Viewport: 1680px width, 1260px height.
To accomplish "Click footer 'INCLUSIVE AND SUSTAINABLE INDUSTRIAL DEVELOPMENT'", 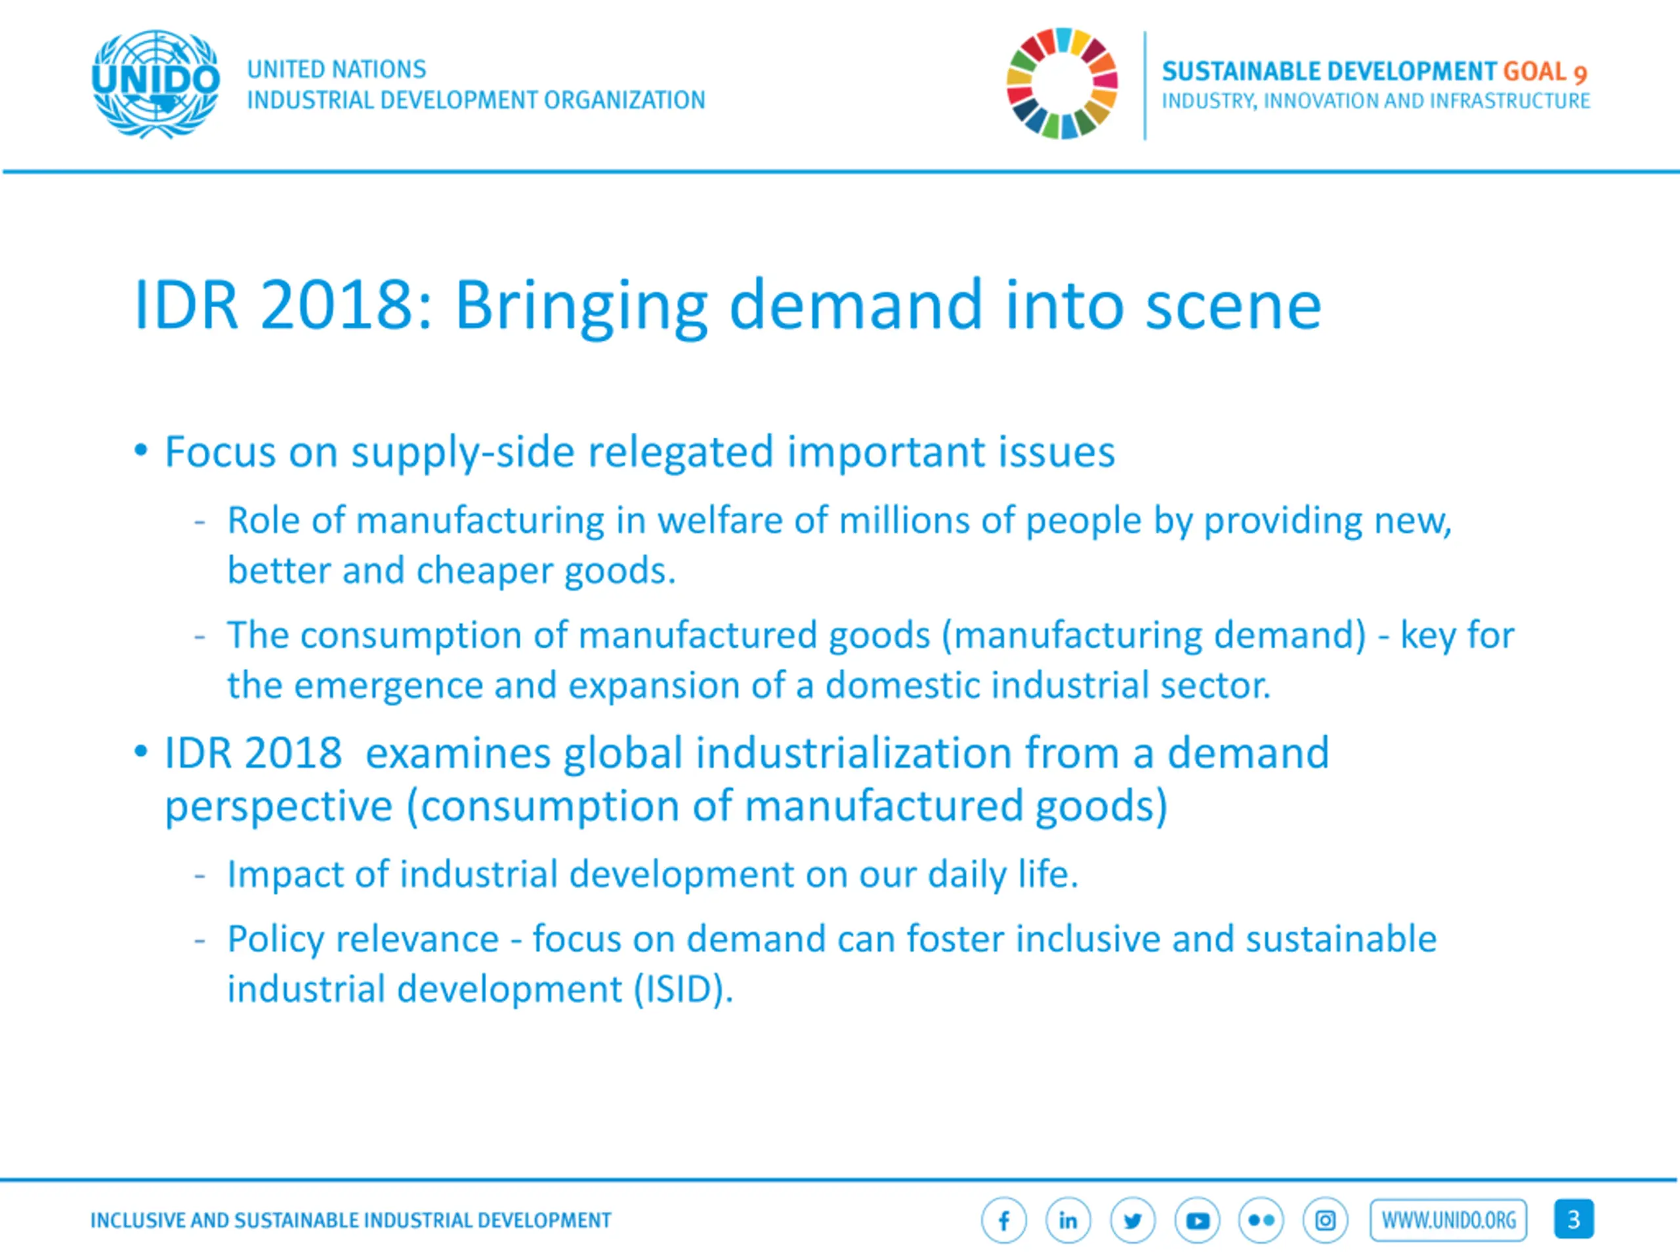I will coord(351,1221).
